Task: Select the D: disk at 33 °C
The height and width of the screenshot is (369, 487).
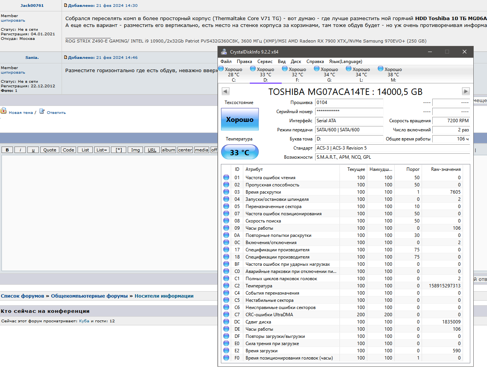Action: pos(265,74)
